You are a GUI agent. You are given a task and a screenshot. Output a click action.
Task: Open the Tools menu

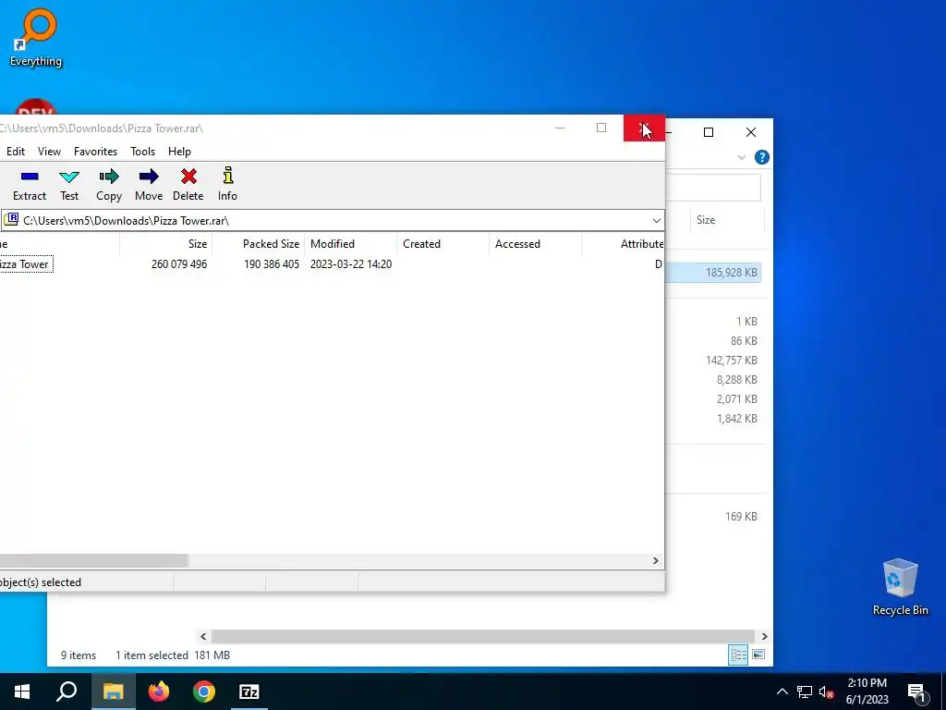click(143, 152)
